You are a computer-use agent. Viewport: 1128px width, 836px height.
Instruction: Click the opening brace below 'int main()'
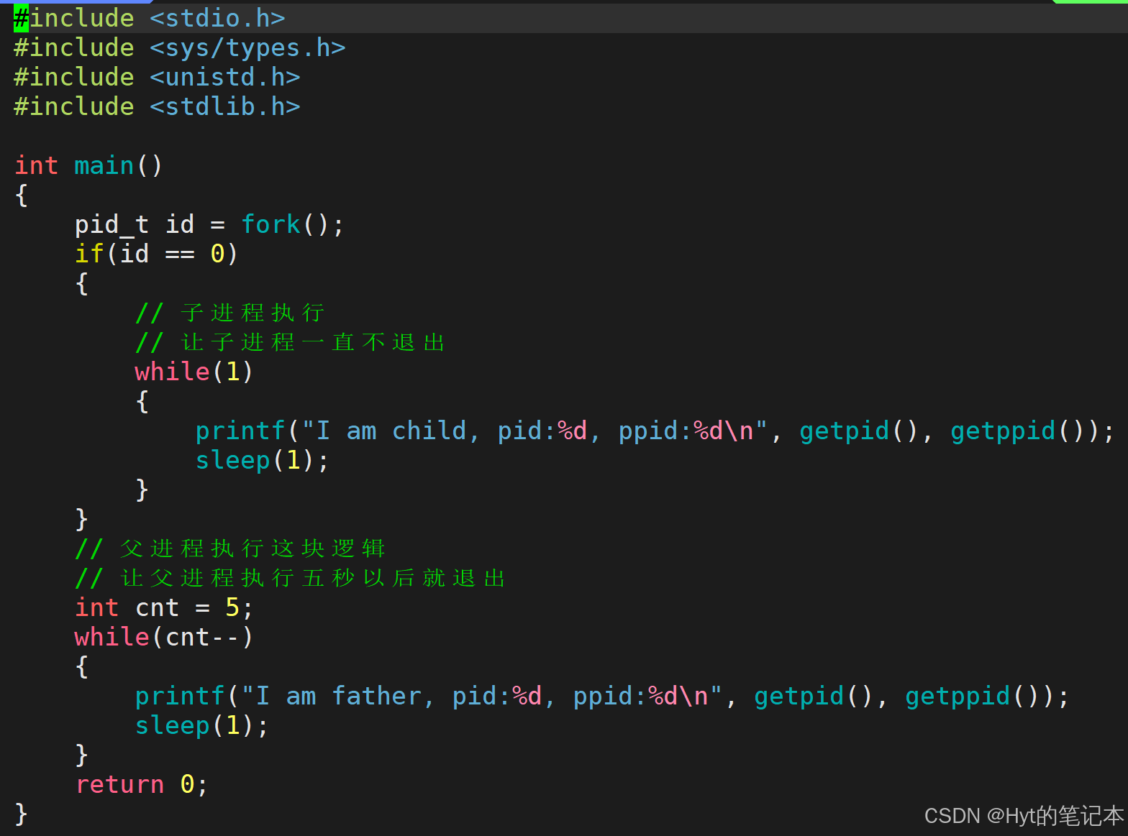[x=21, y=195]
